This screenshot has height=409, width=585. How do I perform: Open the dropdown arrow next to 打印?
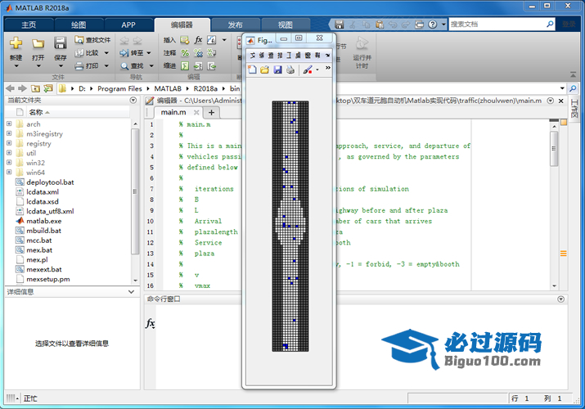coord(106,66)
